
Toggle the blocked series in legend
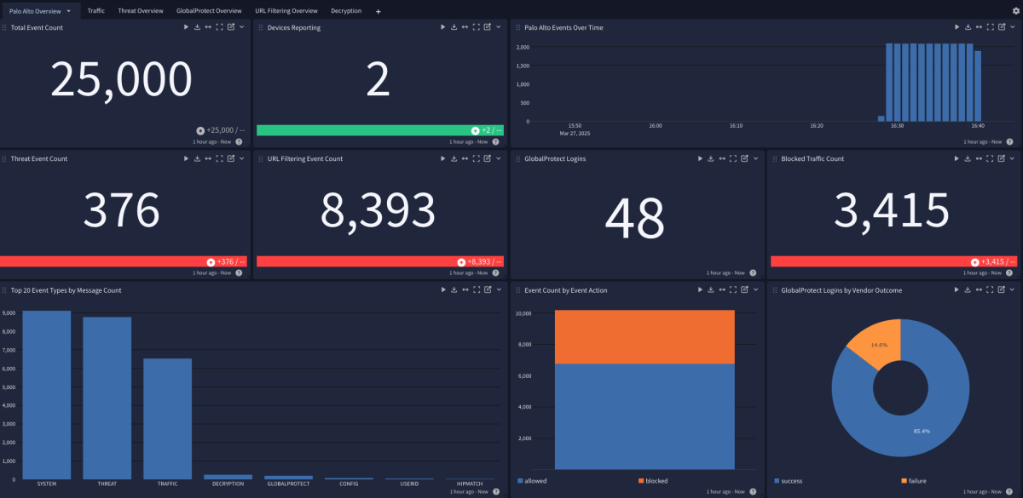[x=653, y=481]
